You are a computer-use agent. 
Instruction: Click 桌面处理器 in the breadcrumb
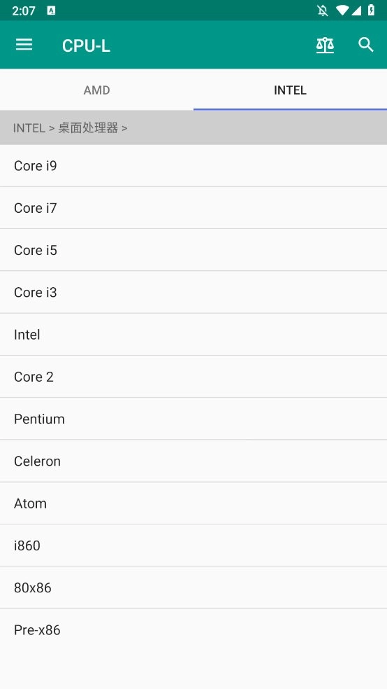(88, 128)
